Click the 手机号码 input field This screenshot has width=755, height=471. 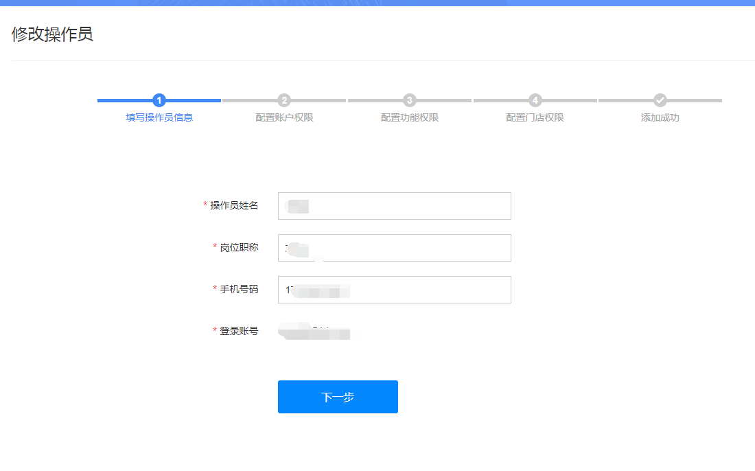(x=394, y=290)
